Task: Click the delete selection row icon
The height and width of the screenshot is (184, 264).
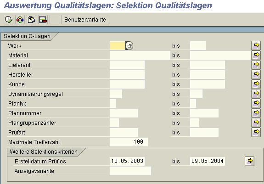Action: [x=43, y=20]
